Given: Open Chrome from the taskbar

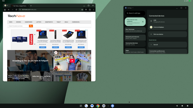Looking at the screenshot, I should click(98, 106).
